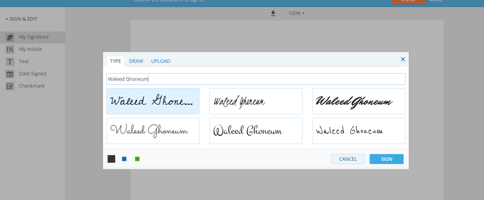Click the My Initials IN icon
The height and width of the screenshot is (200, 484).
click(x=10, y=50)
